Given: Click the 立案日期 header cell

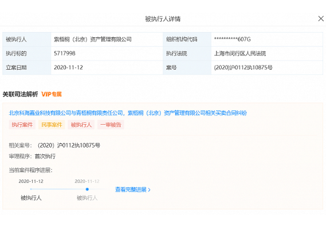Looking at the screenshot, I should (26, 67).
